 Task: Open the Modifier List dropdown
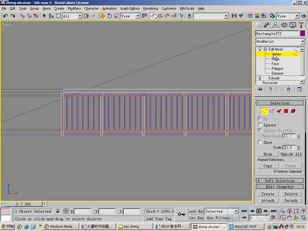click(280, 41)
